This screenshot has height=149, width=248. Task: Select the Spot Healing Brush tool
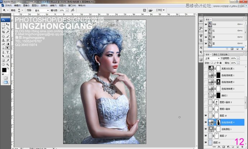pos(3,37)
